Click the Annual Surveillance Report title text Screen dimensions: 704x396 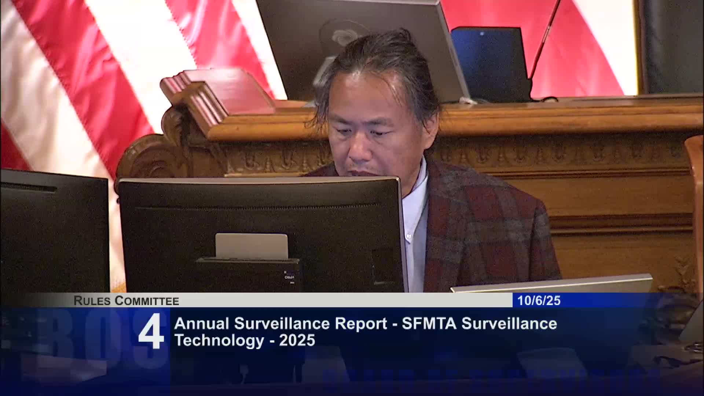[280, 324]
